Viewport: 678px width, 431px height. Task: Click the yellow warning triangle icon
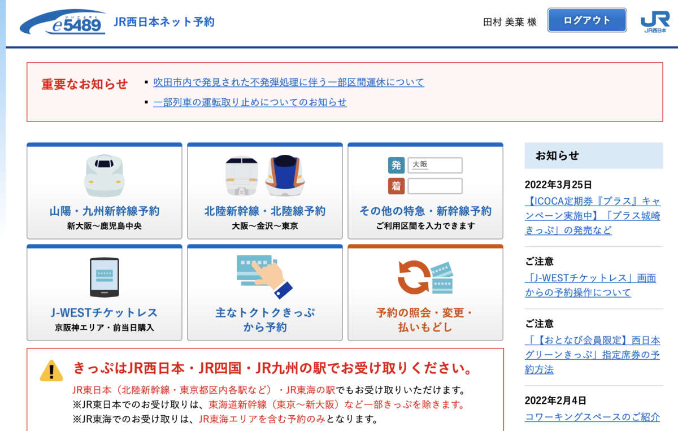point(51,371)
